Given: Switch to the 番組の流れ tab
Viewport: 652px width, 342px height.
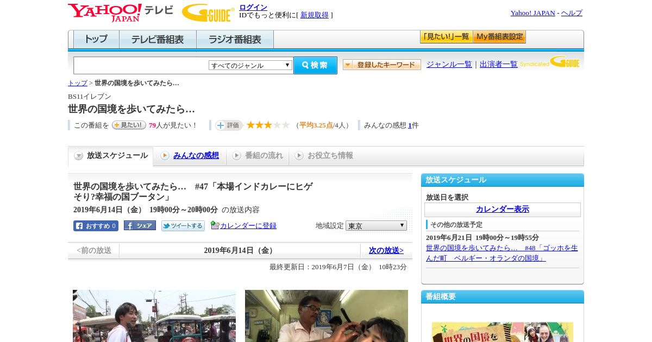Looking at the screenshot, I should tap(258, 156).
